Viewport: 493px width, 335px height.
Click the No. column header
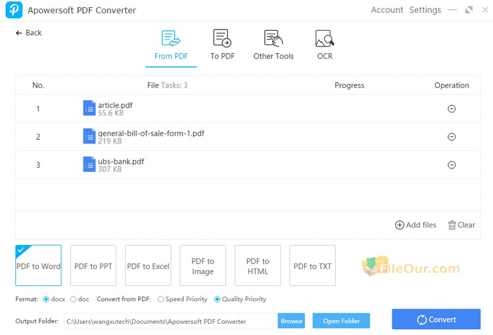click(x=38, y=85)
